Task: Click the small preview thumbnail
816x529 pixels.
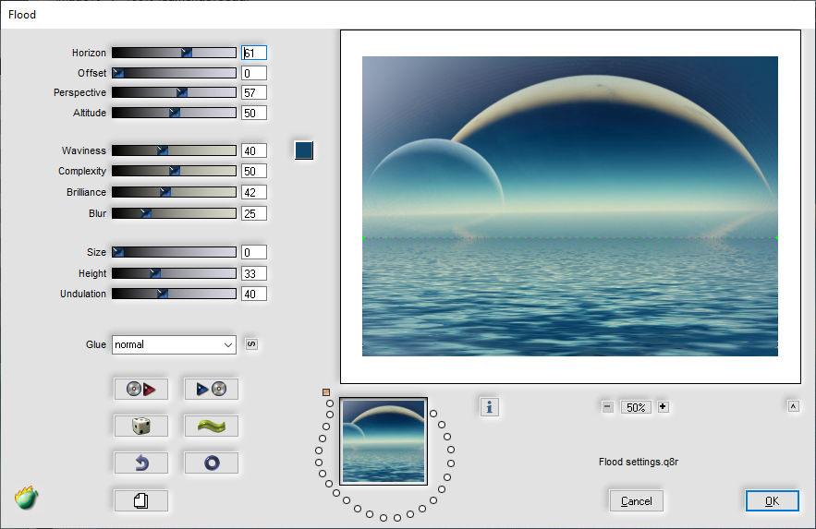Action: 384,441
